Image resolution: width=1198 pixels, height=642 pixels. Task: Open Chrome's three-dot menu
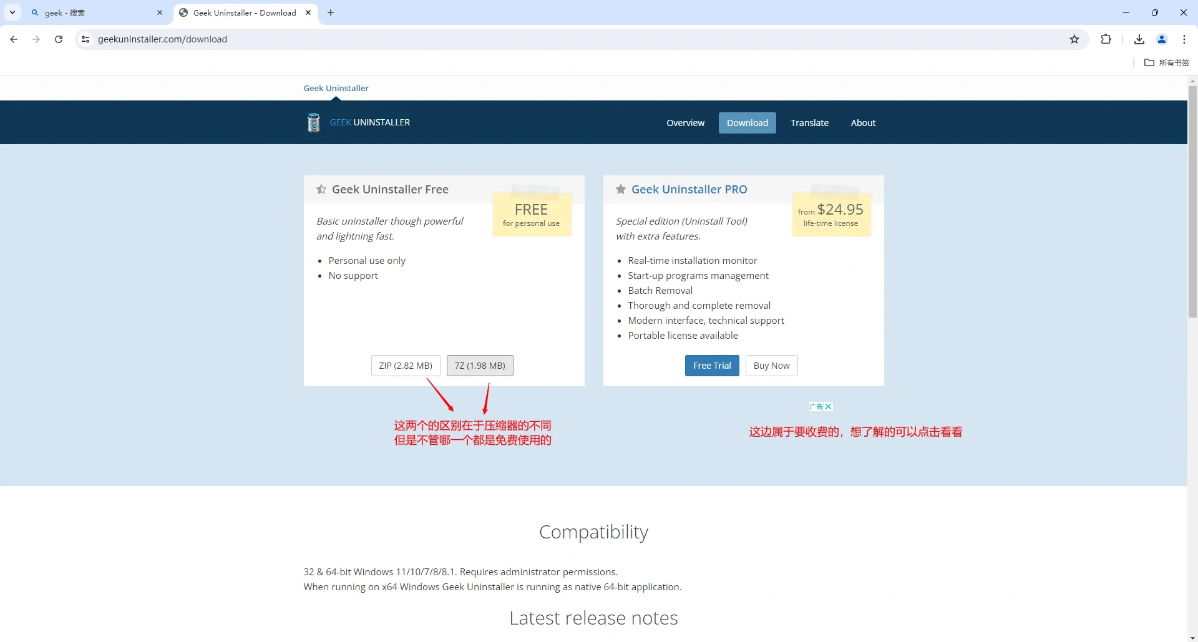[x=1184, y=39]
